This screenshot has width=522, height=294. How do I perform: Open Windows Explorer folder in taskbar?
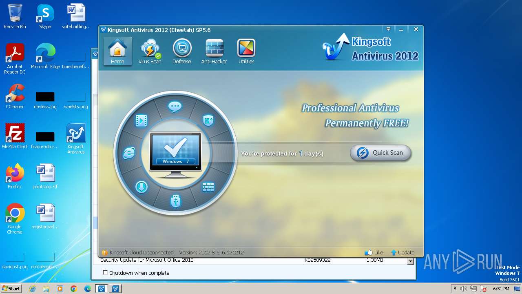(46, 289)
